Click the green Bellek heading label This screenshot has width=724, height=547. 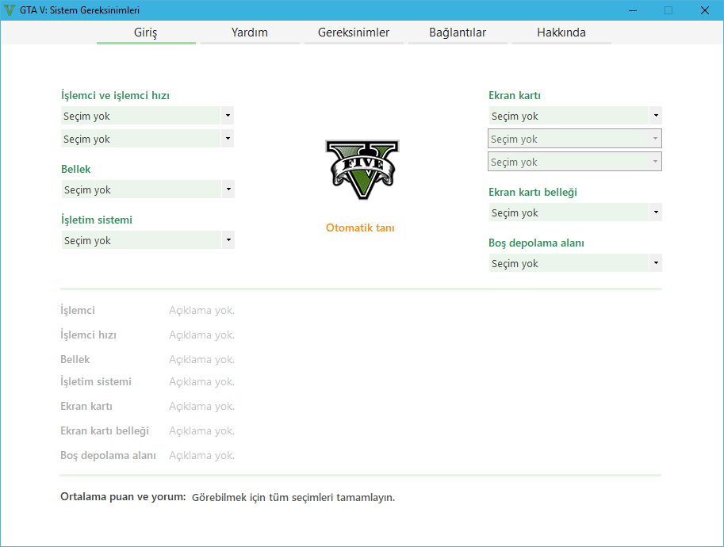[75, 170]
